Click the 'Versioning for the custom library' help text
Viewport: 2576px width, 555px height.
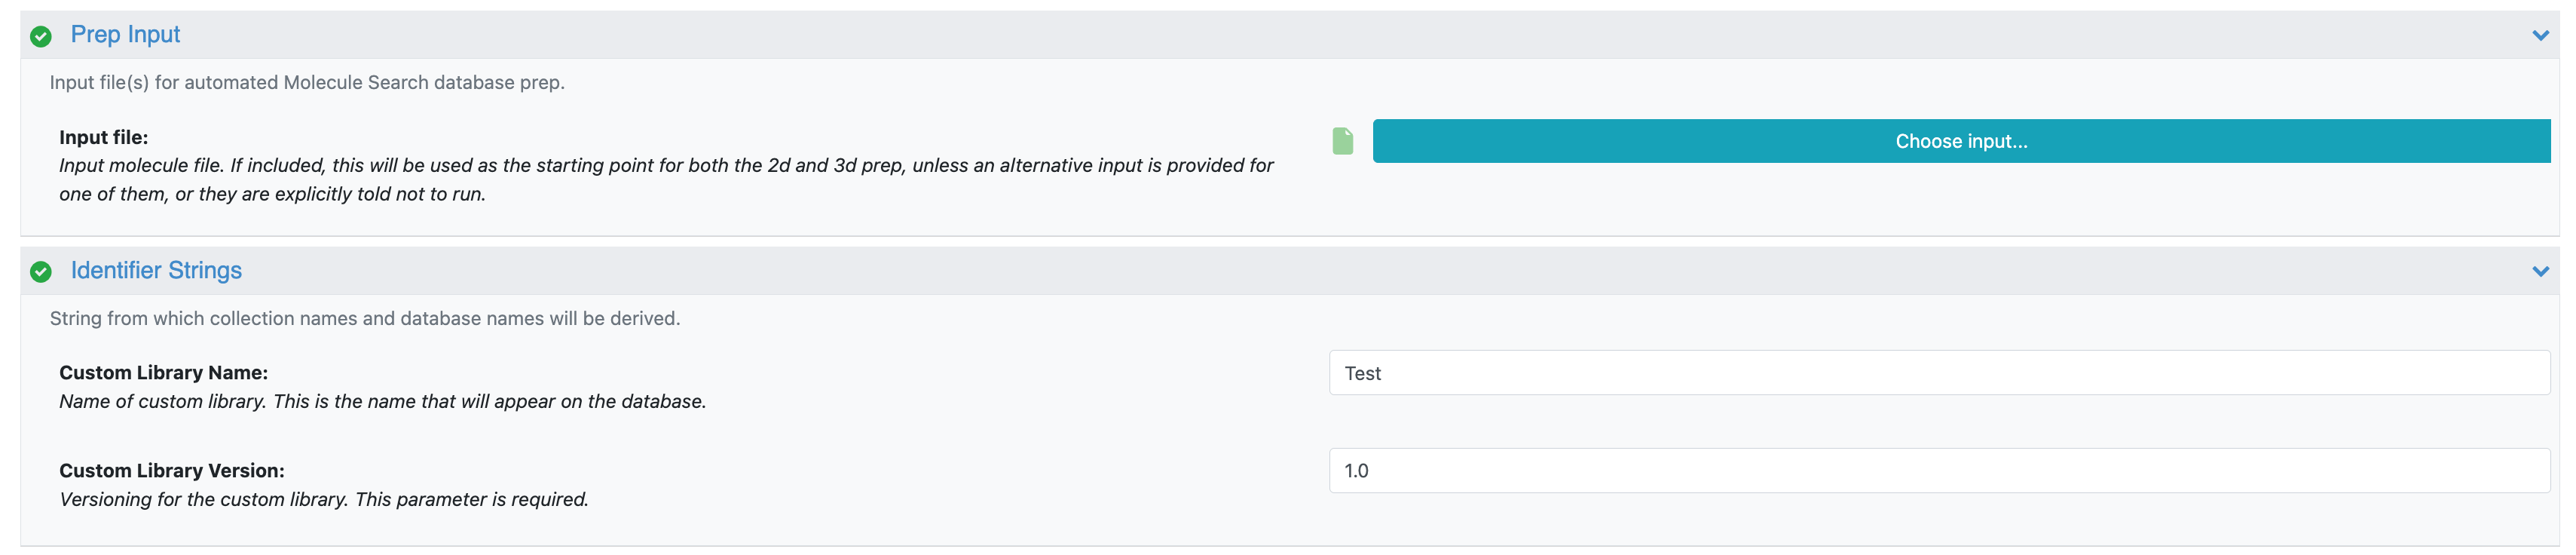tap(323, 499)
